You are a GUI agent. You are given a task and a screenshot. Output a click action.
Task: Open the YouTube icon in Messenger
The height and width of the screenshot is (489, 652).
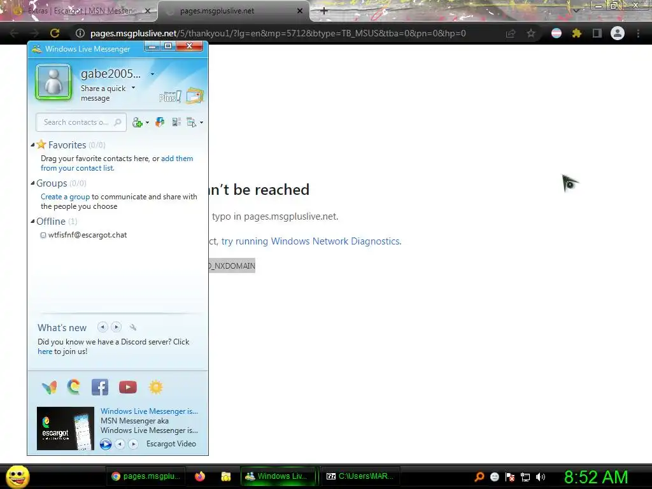[x=127, y=387]
